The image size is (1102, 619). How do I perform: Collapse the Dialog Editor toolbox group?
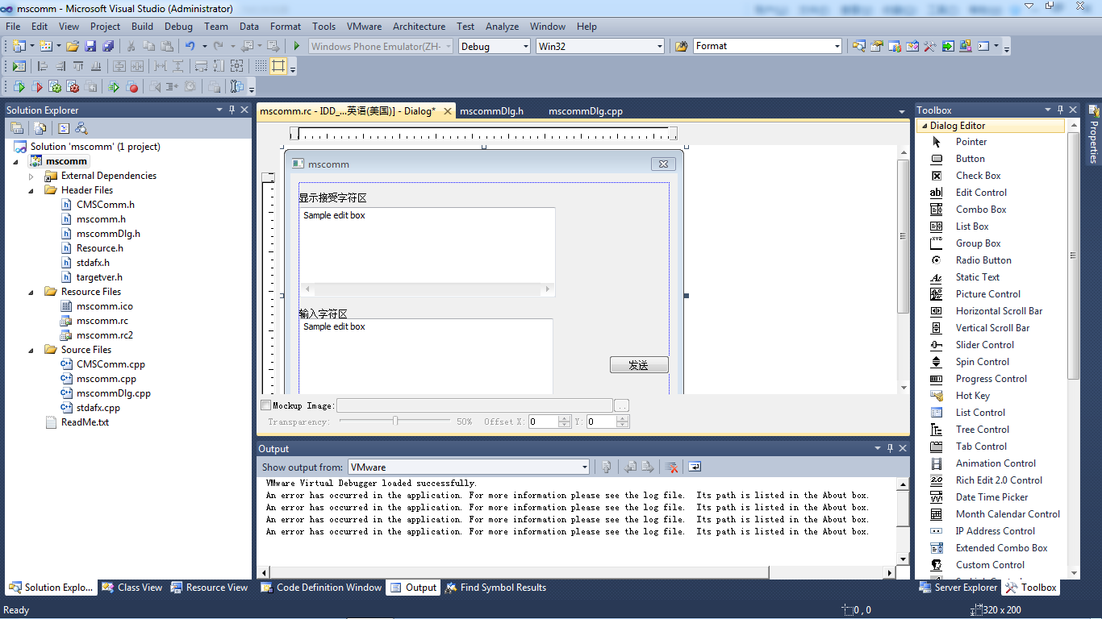pos(923,126)
